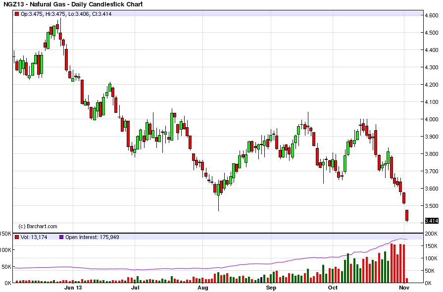Click the 'Jul' date axis label

pyautogui.click(x=135, y=288)
